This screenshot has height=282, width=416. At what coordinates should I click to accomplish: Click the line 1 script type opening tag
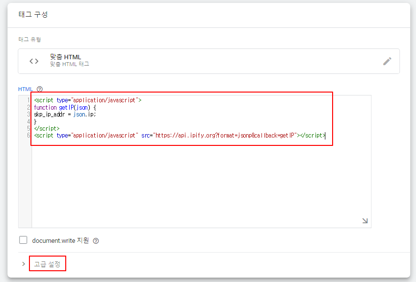tap(88, 100)
